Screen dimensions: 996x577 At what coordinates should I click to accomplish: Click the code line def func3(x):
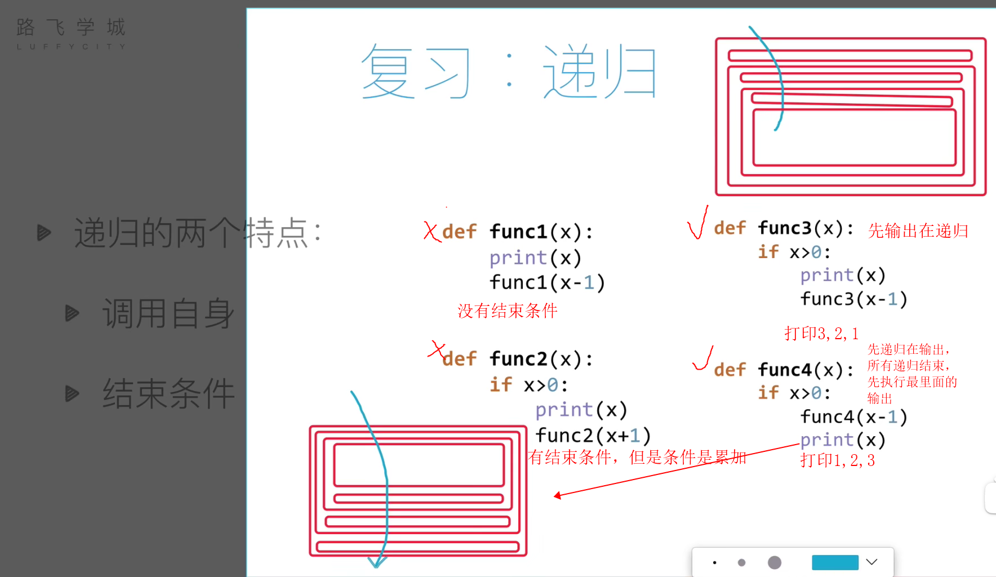784,228
